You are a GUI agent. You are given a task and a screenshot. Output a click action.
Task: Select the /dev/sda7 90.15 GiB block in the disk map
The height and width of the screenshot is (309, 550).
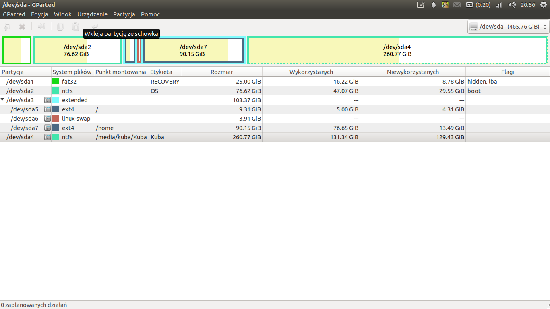pyautogui.click(x=193, y=50)
